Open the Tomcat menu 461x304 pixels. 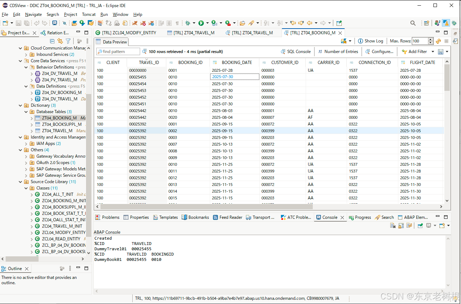[x=88, y=14]
